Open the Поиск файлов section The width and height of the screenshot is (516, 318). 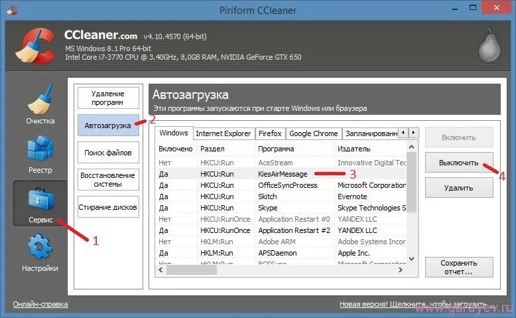(x=108, y=153)
